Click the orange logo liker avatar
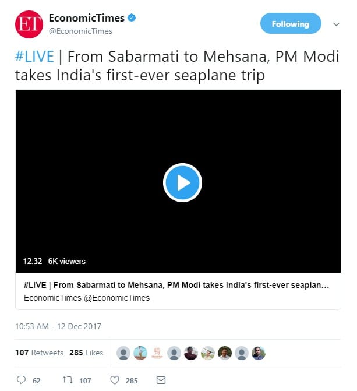This screenshot has width=357, height=391. point(157,353)
